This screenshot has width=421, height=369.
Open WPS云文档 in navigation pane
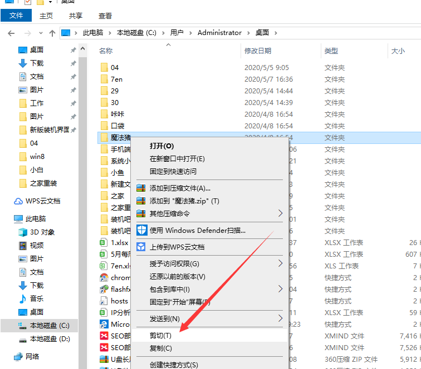pyautogui.click(x=43, y=201)
